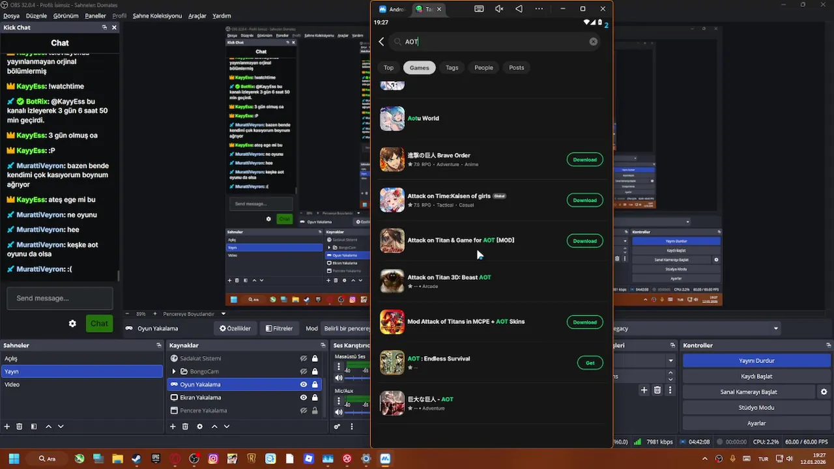Screen dimensions: 834x469
Task: Show hidden system tray icons chevron
Action: tap(705, 459)
